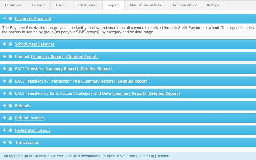Open the Refunds report link
Viewport: 256px width, 160px height.
23,106
